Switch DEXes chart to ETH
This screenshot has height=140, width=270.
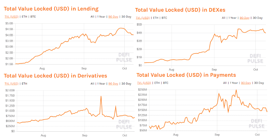pos(156,18)
